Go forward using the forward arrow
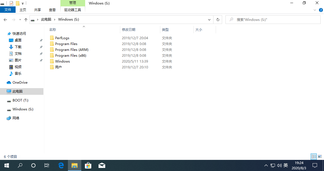 click(13, 20)
